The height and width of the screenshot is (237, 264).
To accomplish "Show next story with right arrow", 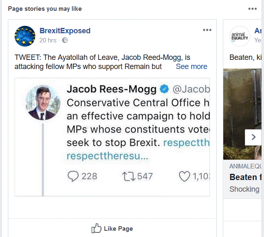I will coord(252,137).
